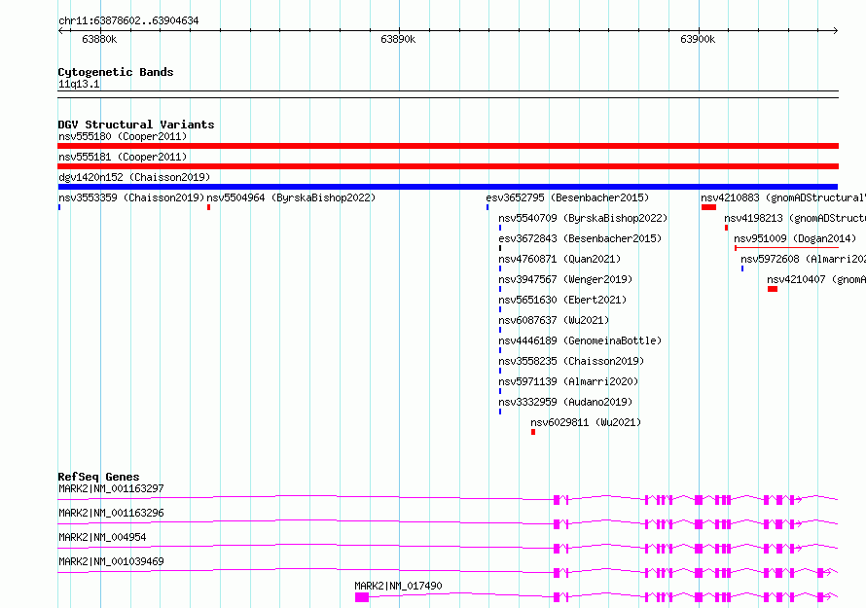Image resolution: width=866 pixels, height=608 pixels.
Task: Click the 63900k ruler tick label
Action: tap(698, 39)
